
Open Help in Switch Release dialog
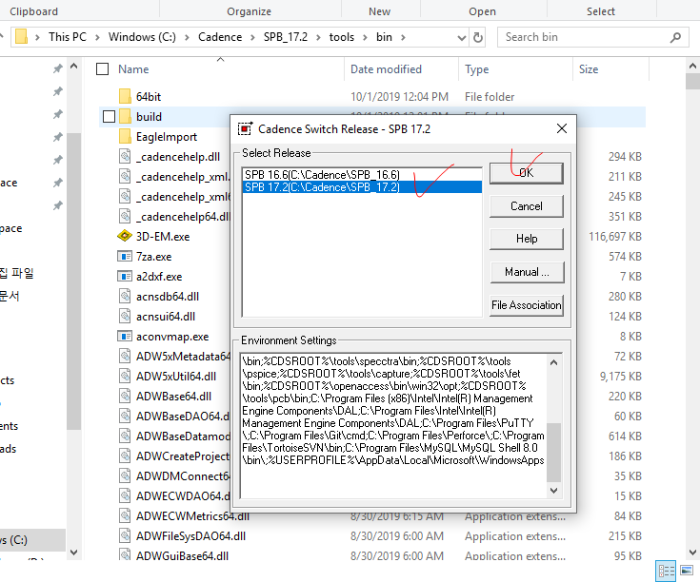pos(527,239)
